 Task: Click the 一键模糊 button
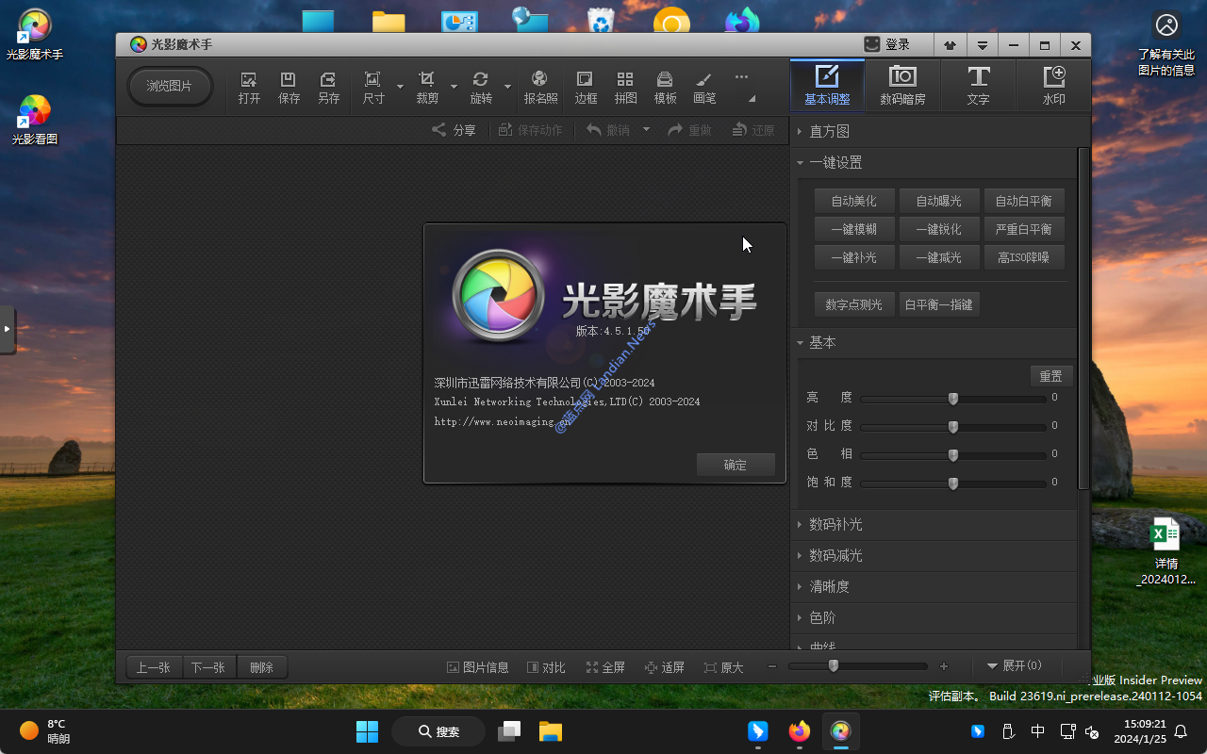(853, 229)
